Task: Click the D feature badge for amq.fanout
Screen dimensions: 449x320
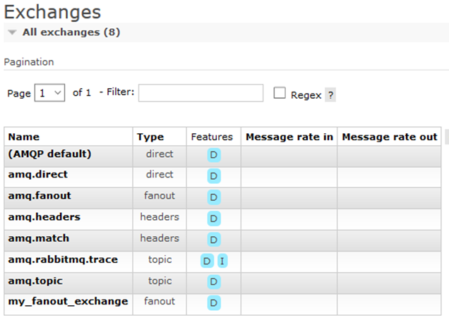Action: coord(213,197)
